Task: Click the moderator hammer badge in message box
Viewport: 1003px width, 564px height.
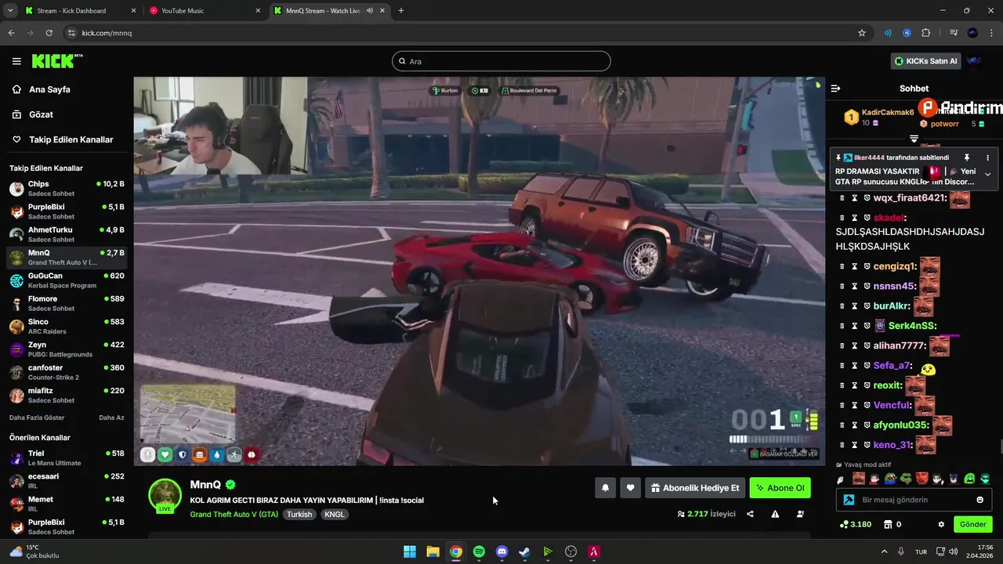Action: coord(848,500)
